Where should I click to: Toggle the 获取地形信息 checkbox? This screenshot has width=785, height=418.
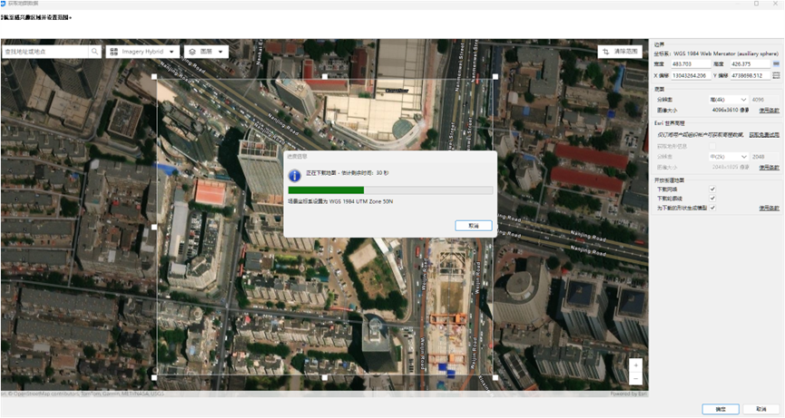(x=711, y=146)
